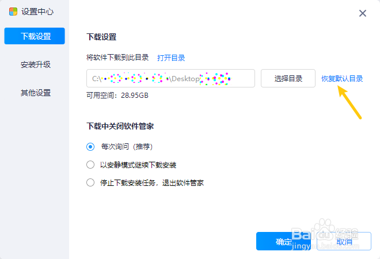380x259 pixels.
Task: Click the 将软件下载到此目录 label
Action: (x=117, y=58)
